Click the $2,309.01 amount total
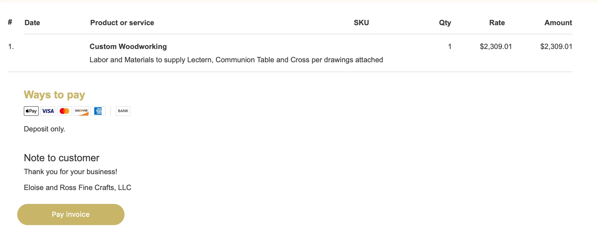Screen dimensions: 598x241 pos(556,46)
